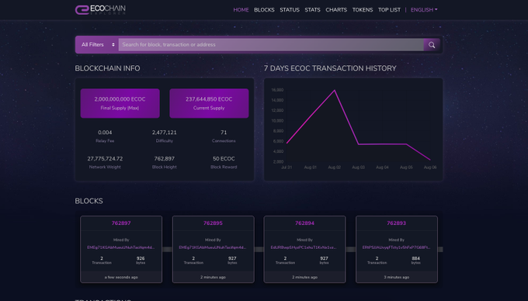Screen dimensions: 528x301
Task: Open block 762894 link
Action: (304, 223)
